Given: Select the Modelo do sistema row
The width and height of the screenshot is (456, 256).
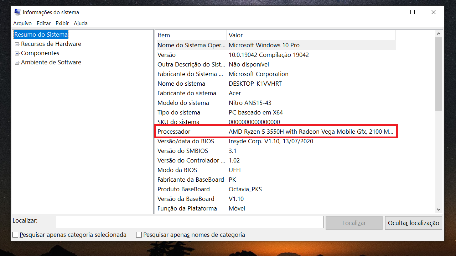Looking at the screenshot, I should (275, 103).
